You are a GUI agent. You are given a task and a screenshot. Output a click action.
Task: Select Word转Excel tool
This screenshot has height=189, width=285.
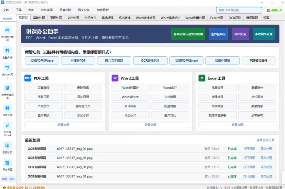(x=131, y=97)
